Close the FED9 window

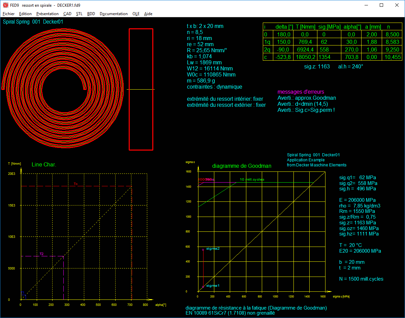[397, 5]
